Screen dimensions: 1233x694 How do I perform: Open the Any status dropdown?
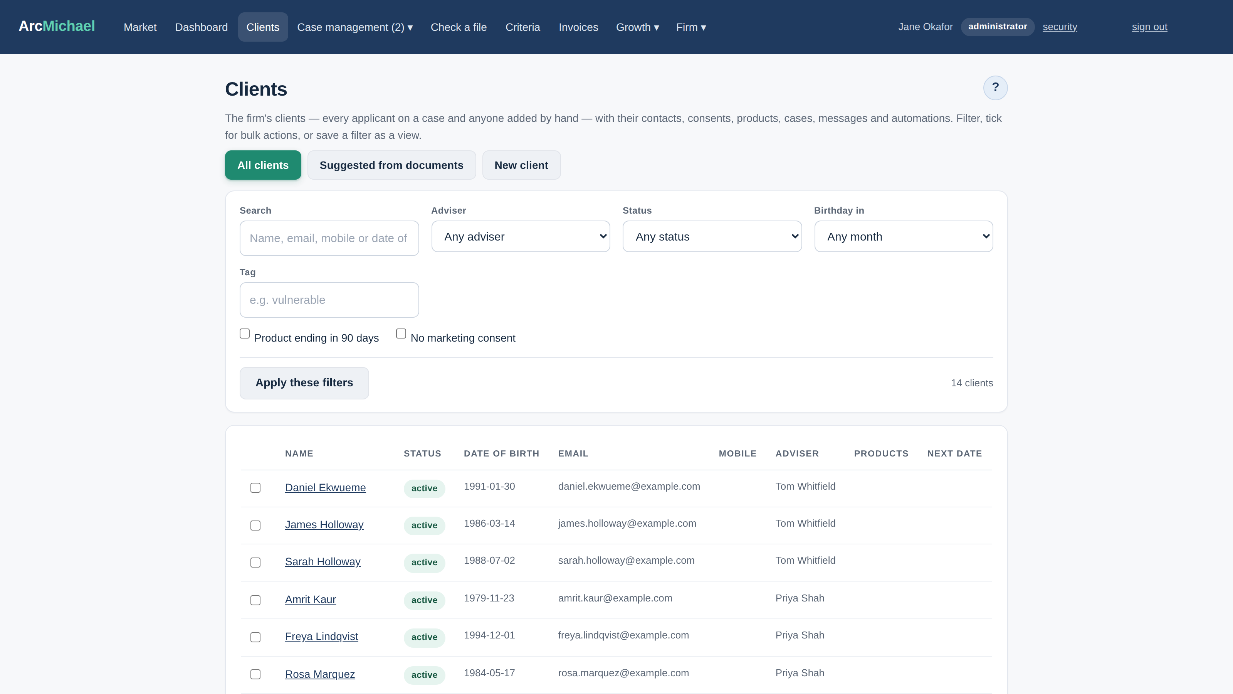pyautogui.click(x=712, y=237)
